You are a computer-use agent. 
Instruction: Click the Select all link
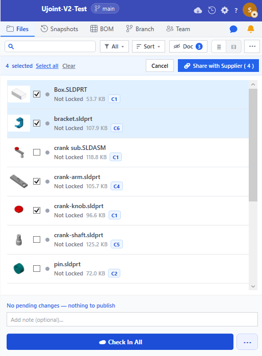coord(47,66)
